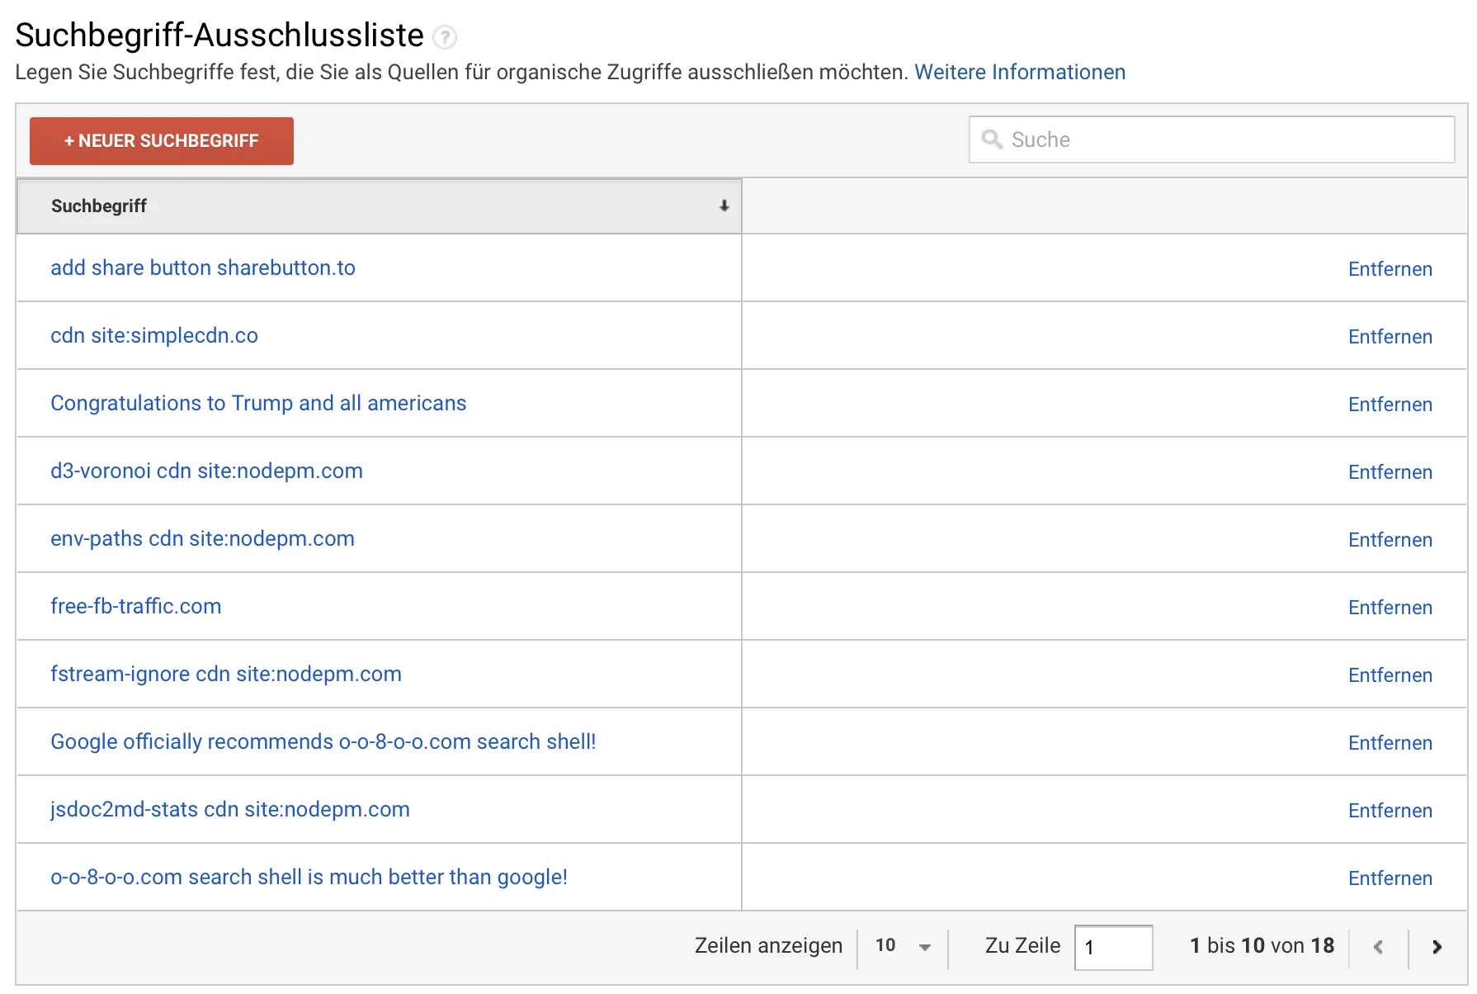Remove 'd3-voronoi cdn site:nodepm.com' entry
The image size is (1477, 994).
tap(1390, 472)
